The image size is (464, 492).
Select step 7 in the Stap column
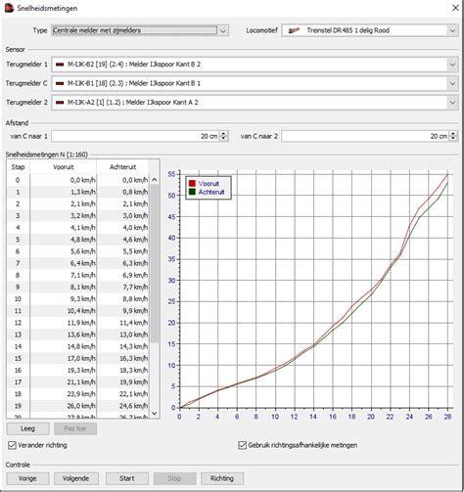point(18,263)
